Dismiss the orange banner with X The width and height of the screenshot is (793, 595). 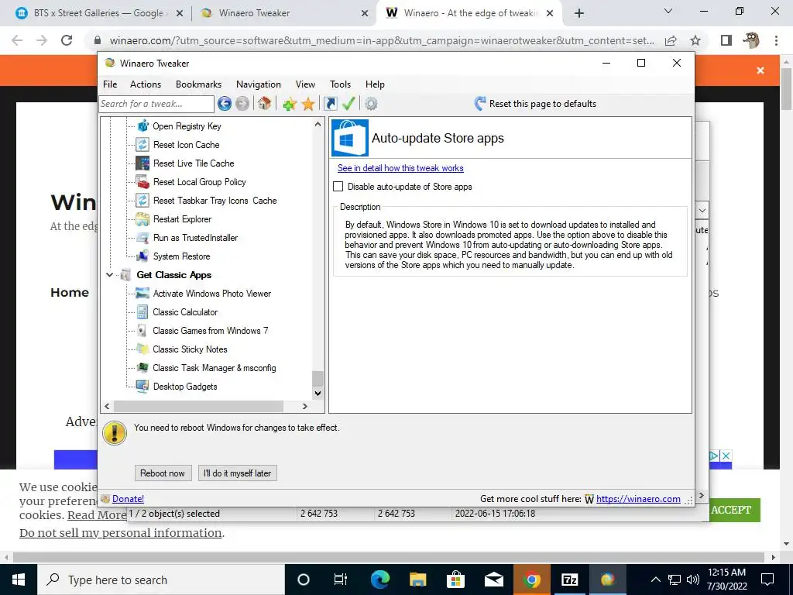[760, 71]
